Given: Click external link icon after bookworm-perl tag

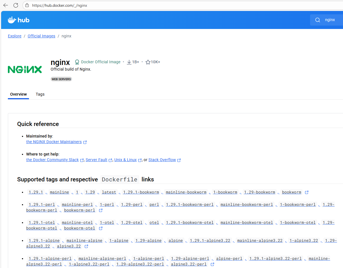Looking at the screenshot, I should point(101,210).
